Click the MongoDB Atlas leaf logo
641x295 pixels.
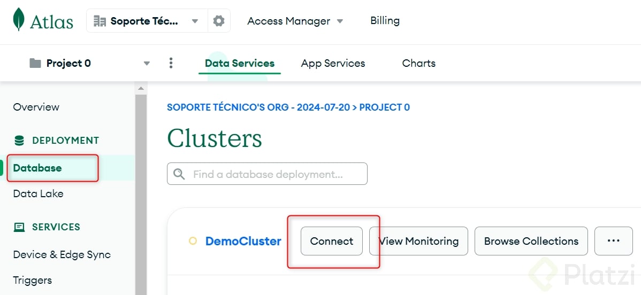[x=19, y=20]
